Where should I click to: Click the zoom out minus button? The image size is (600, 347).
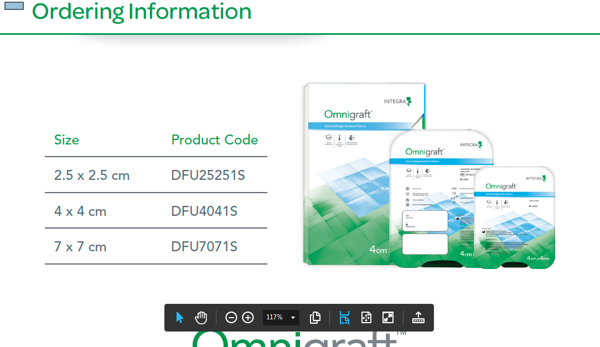tap(231, 318)
